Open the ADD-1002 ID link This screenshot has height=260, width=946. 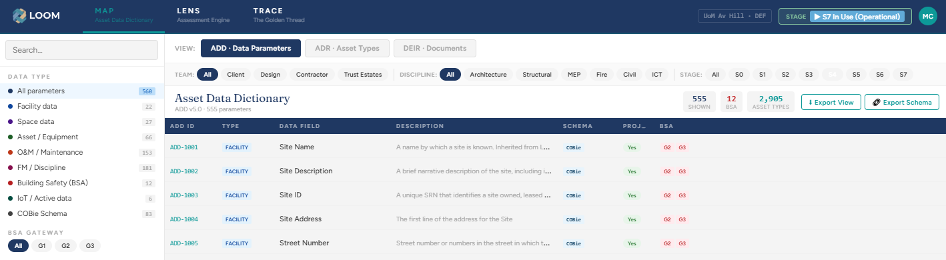pyautogui.click(x=184, y=171)
